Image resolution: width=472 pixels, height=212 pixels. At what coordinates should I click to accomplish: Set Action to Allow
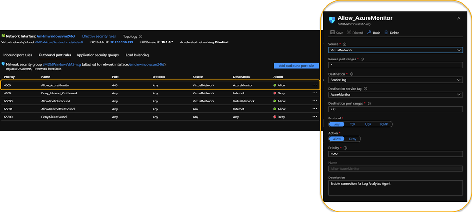pos(337,139)
